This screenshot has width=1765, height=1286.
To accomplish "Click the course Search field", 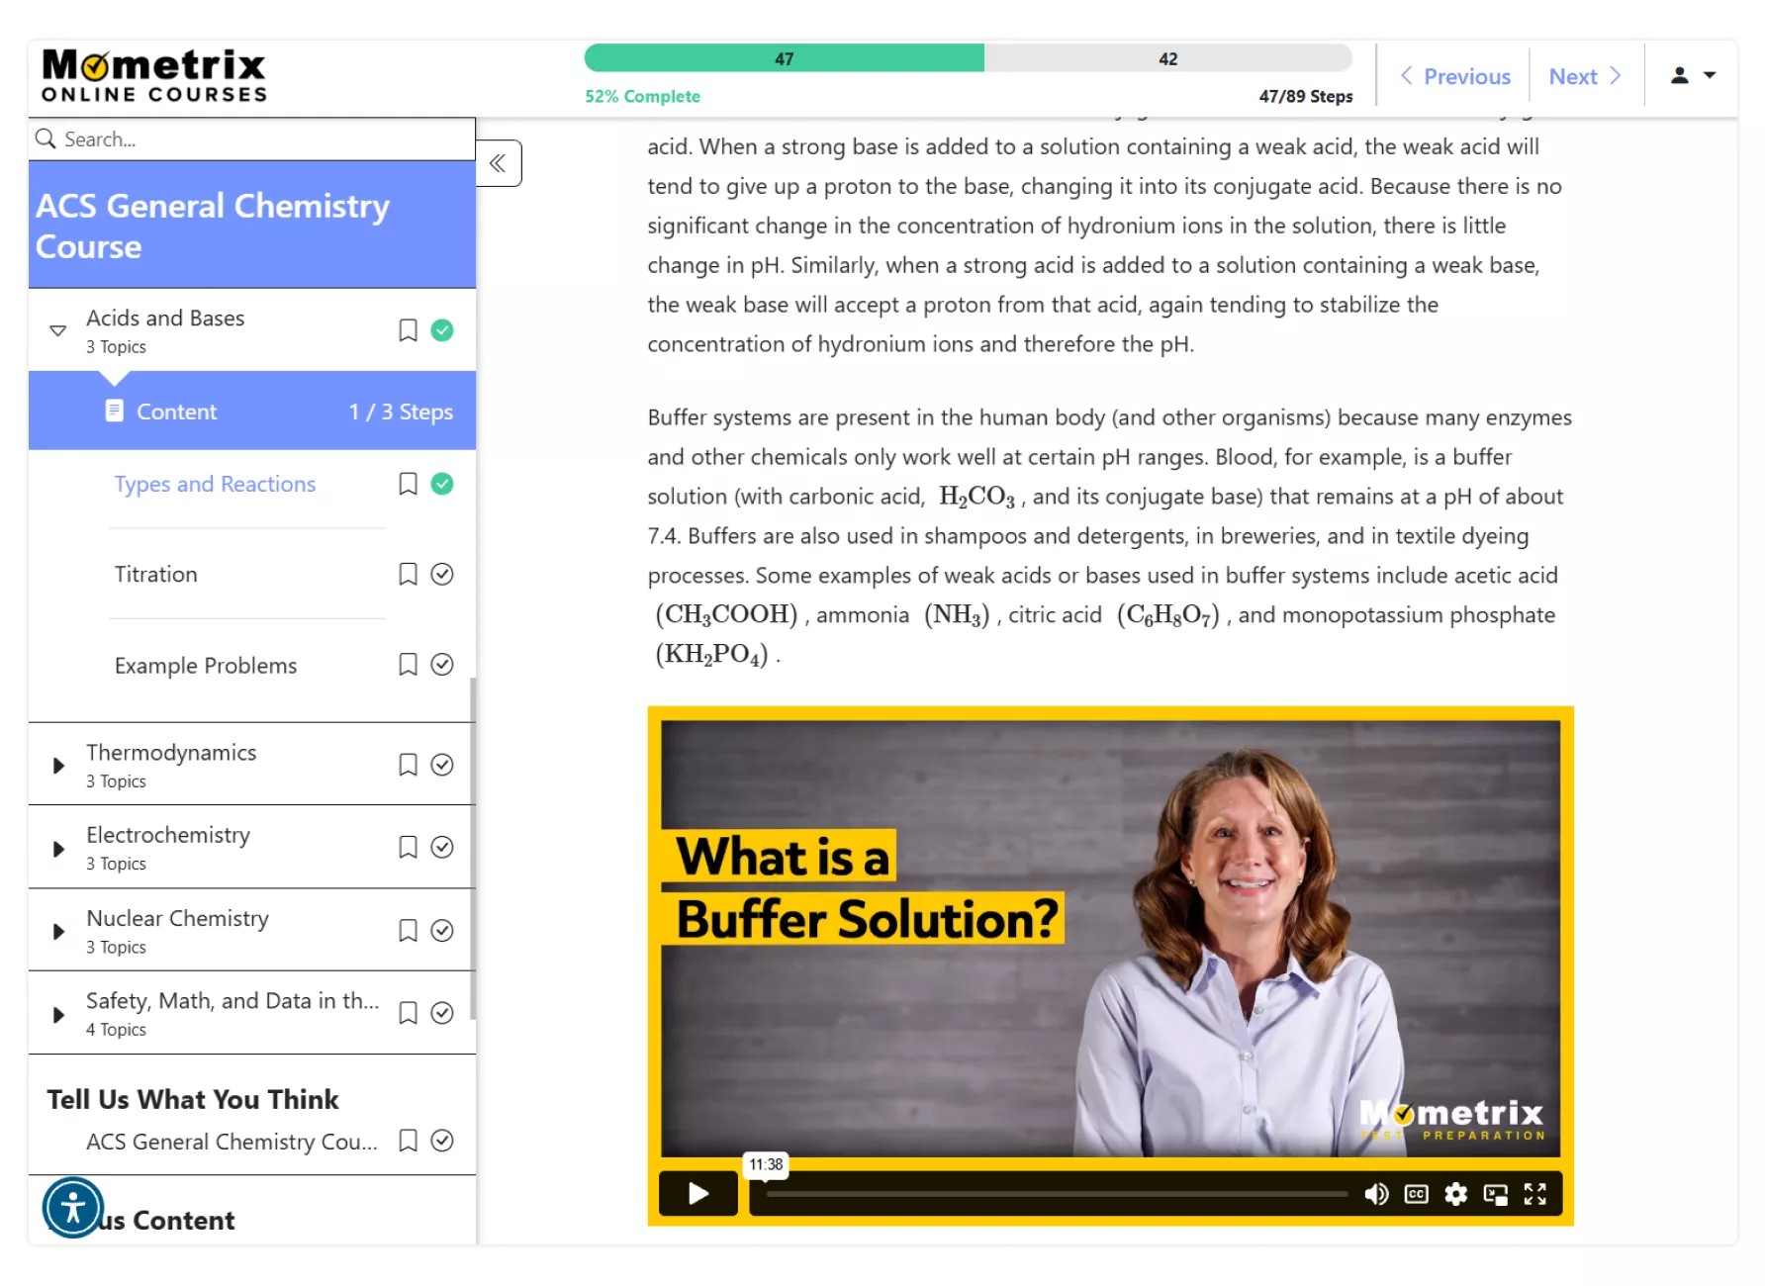I will (x=252, y=139).
